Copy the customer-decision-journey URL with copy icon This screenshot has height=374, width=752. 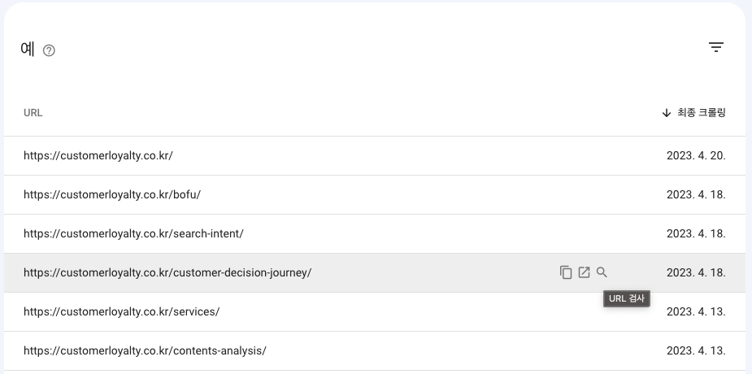566,272
